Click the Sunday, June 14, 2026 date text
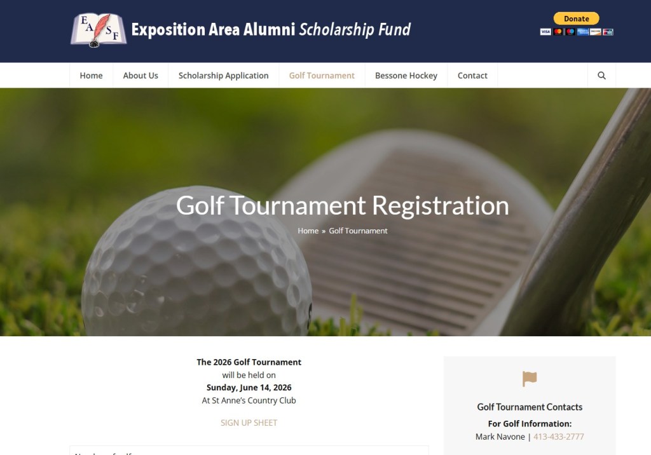 point(249,388)
